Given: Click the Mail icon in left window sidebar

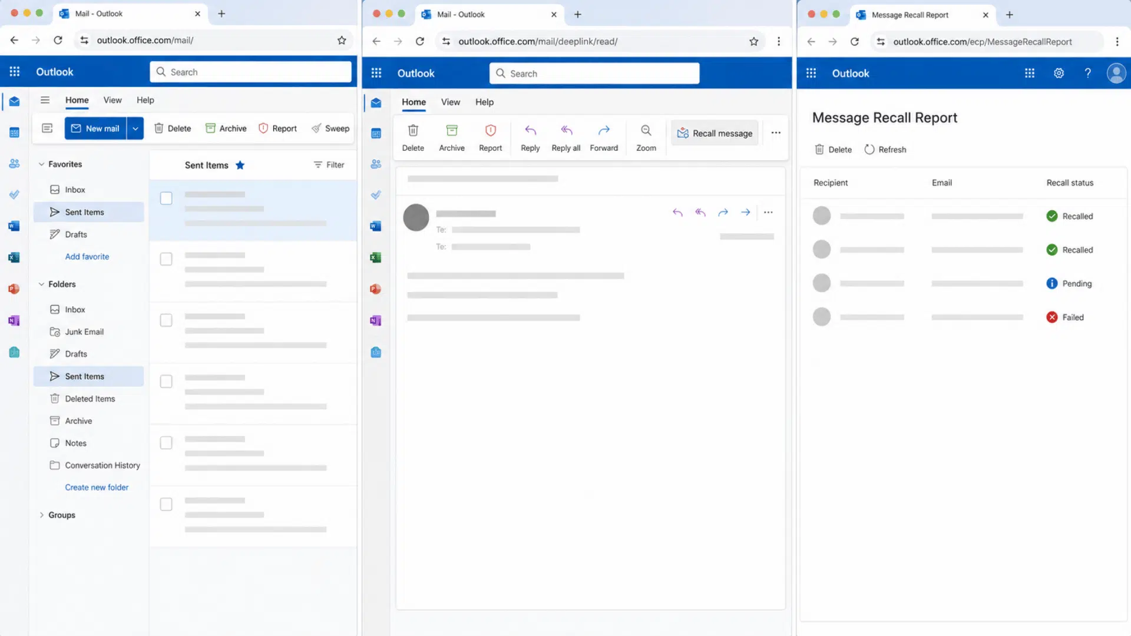Looking at the screenshot, I should pyautogui.click(x=15, y=102).
